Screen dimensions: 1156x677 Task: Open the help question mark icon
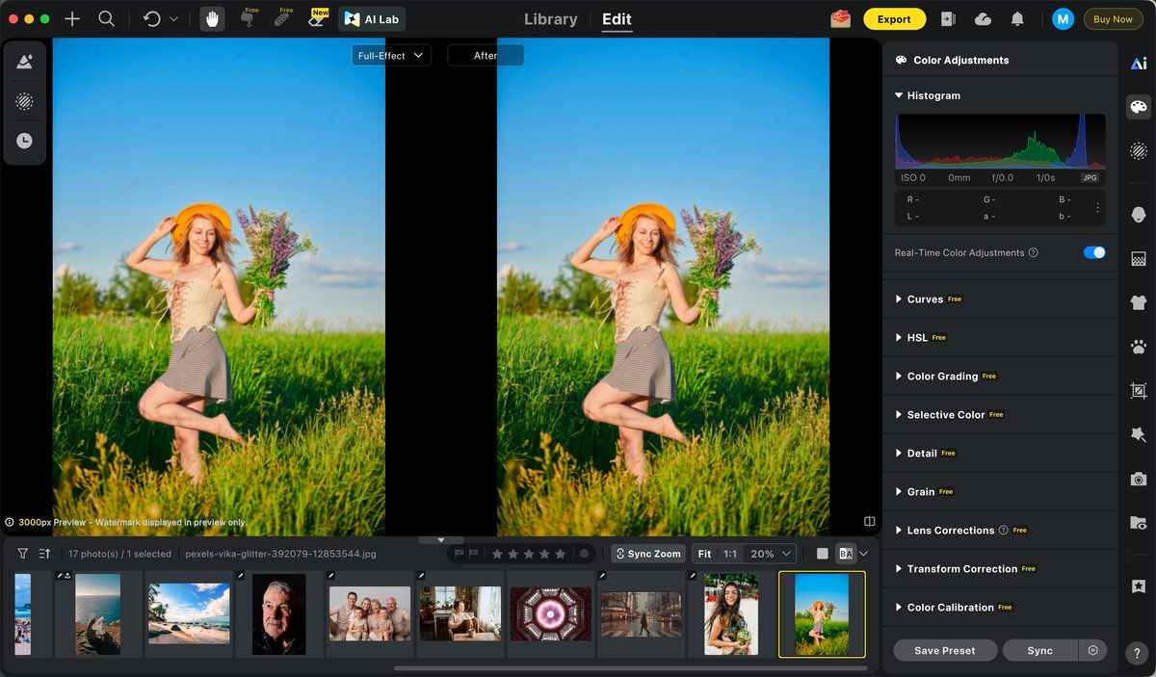[1139, 652]
